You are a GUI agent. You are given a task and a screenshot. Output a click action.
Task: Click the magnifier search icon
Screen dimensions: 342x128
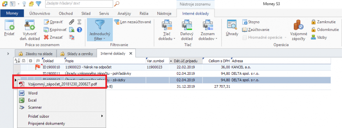[117, 3]
